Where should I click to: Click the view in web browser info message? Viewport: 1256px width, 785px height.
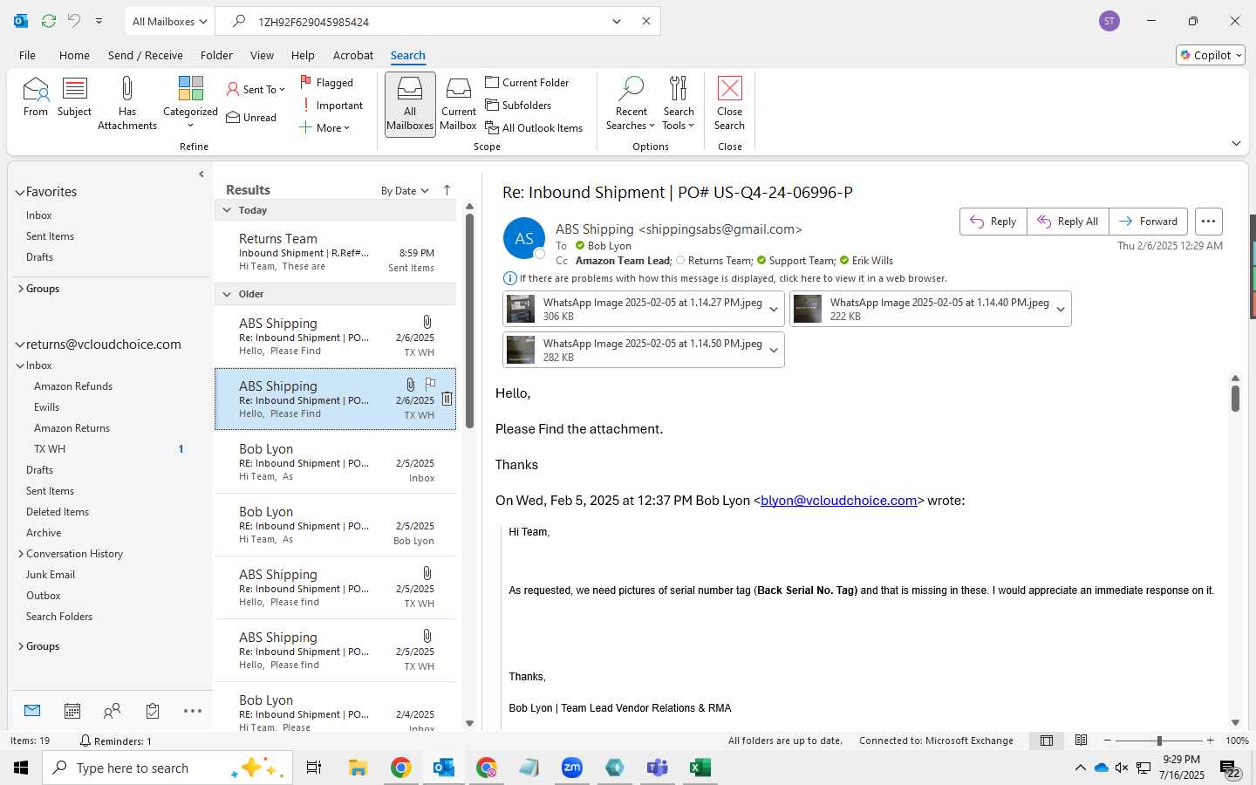pyautogui.click(x=733, y=278)
